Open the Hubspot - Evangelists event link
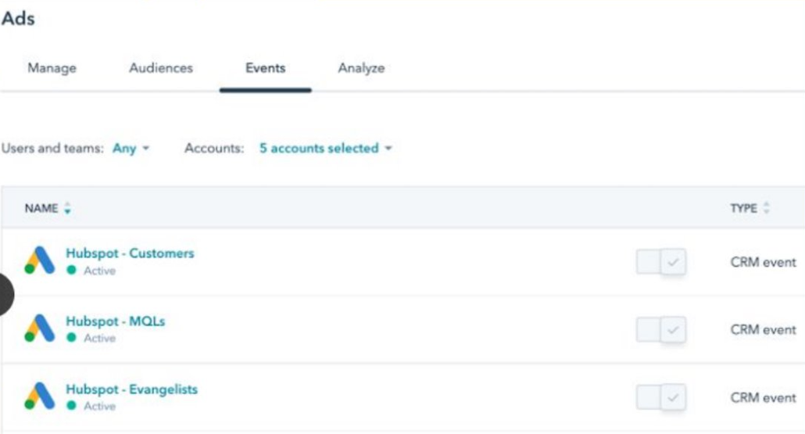Image resolution: width=805 pixels, height=434 pixels. coord(131,389)
